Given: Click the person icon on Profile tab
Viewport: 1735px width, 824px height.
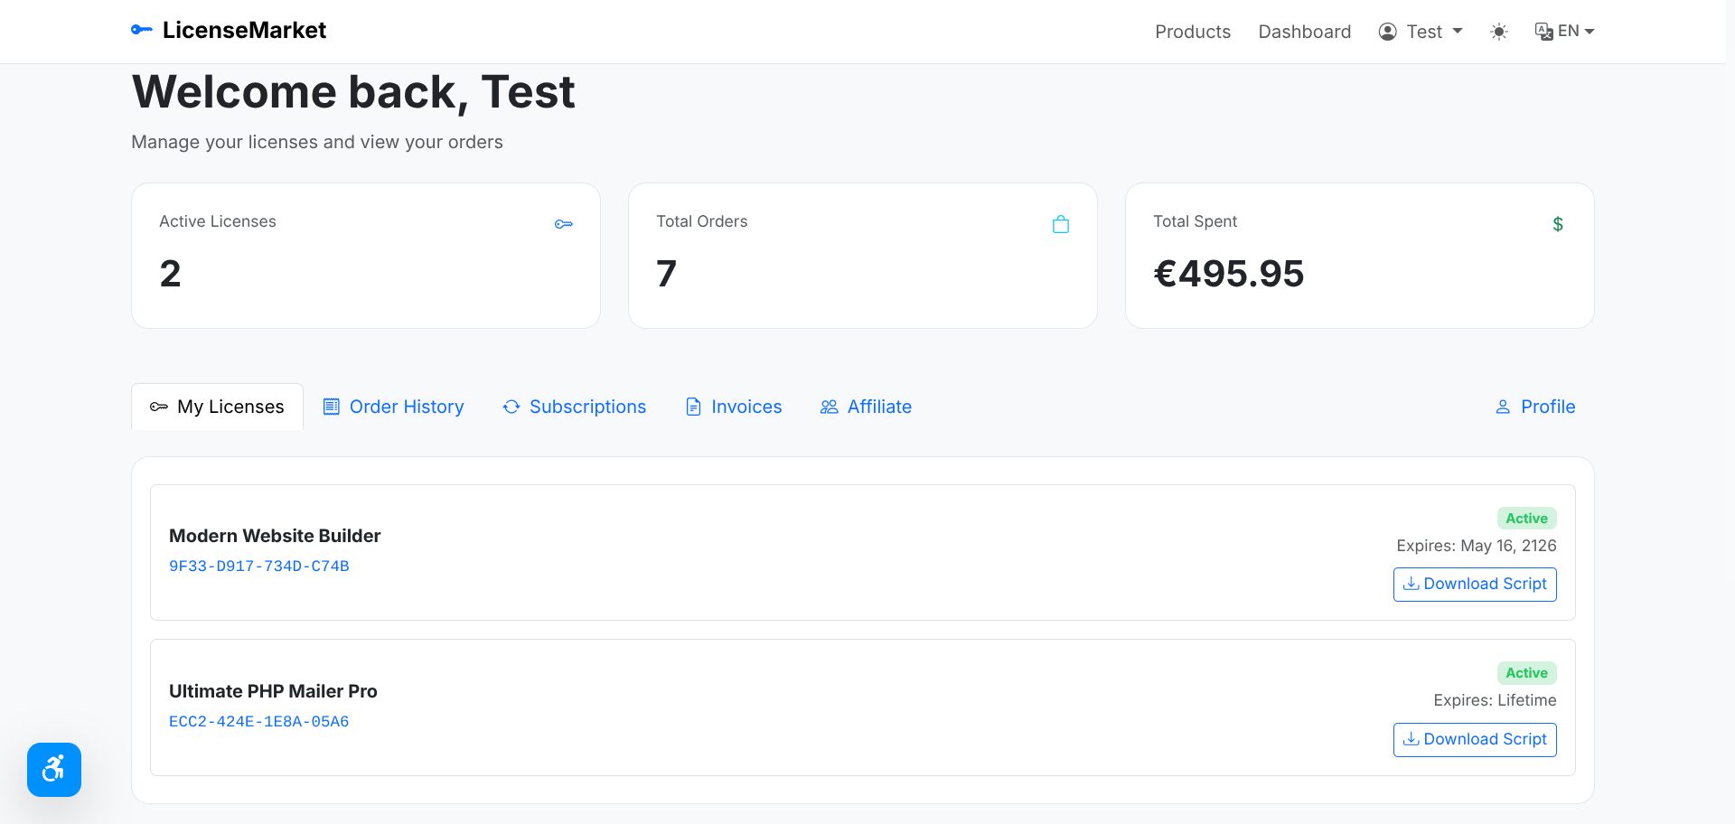Looking at the screenshot, I should tap(1503, 407).
